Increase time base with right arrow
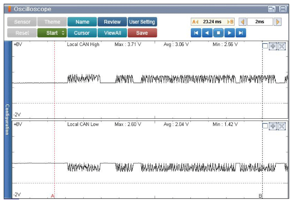This screenshot has width=293, height=203. [278, 22]
